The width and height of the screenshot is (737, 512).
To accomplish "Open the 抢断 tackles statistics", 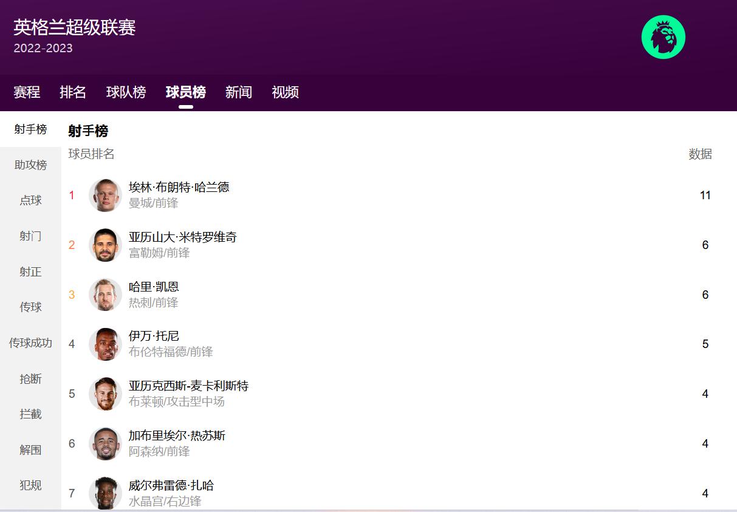I will pos(30,379).
